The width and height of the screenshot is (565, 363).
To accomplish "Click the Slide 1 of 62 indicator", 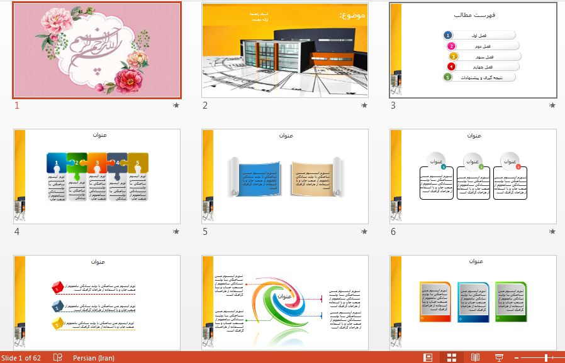I will point(21,358).
